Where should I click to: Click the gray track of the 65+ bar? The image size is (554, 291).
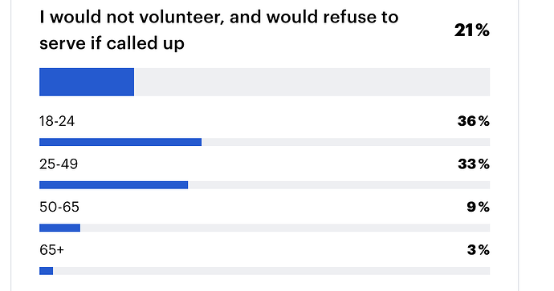(271, 271)
